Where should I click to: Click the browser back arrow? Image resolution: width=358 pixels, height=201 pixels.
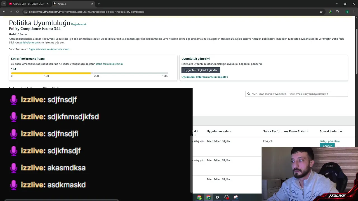(4, 12)
